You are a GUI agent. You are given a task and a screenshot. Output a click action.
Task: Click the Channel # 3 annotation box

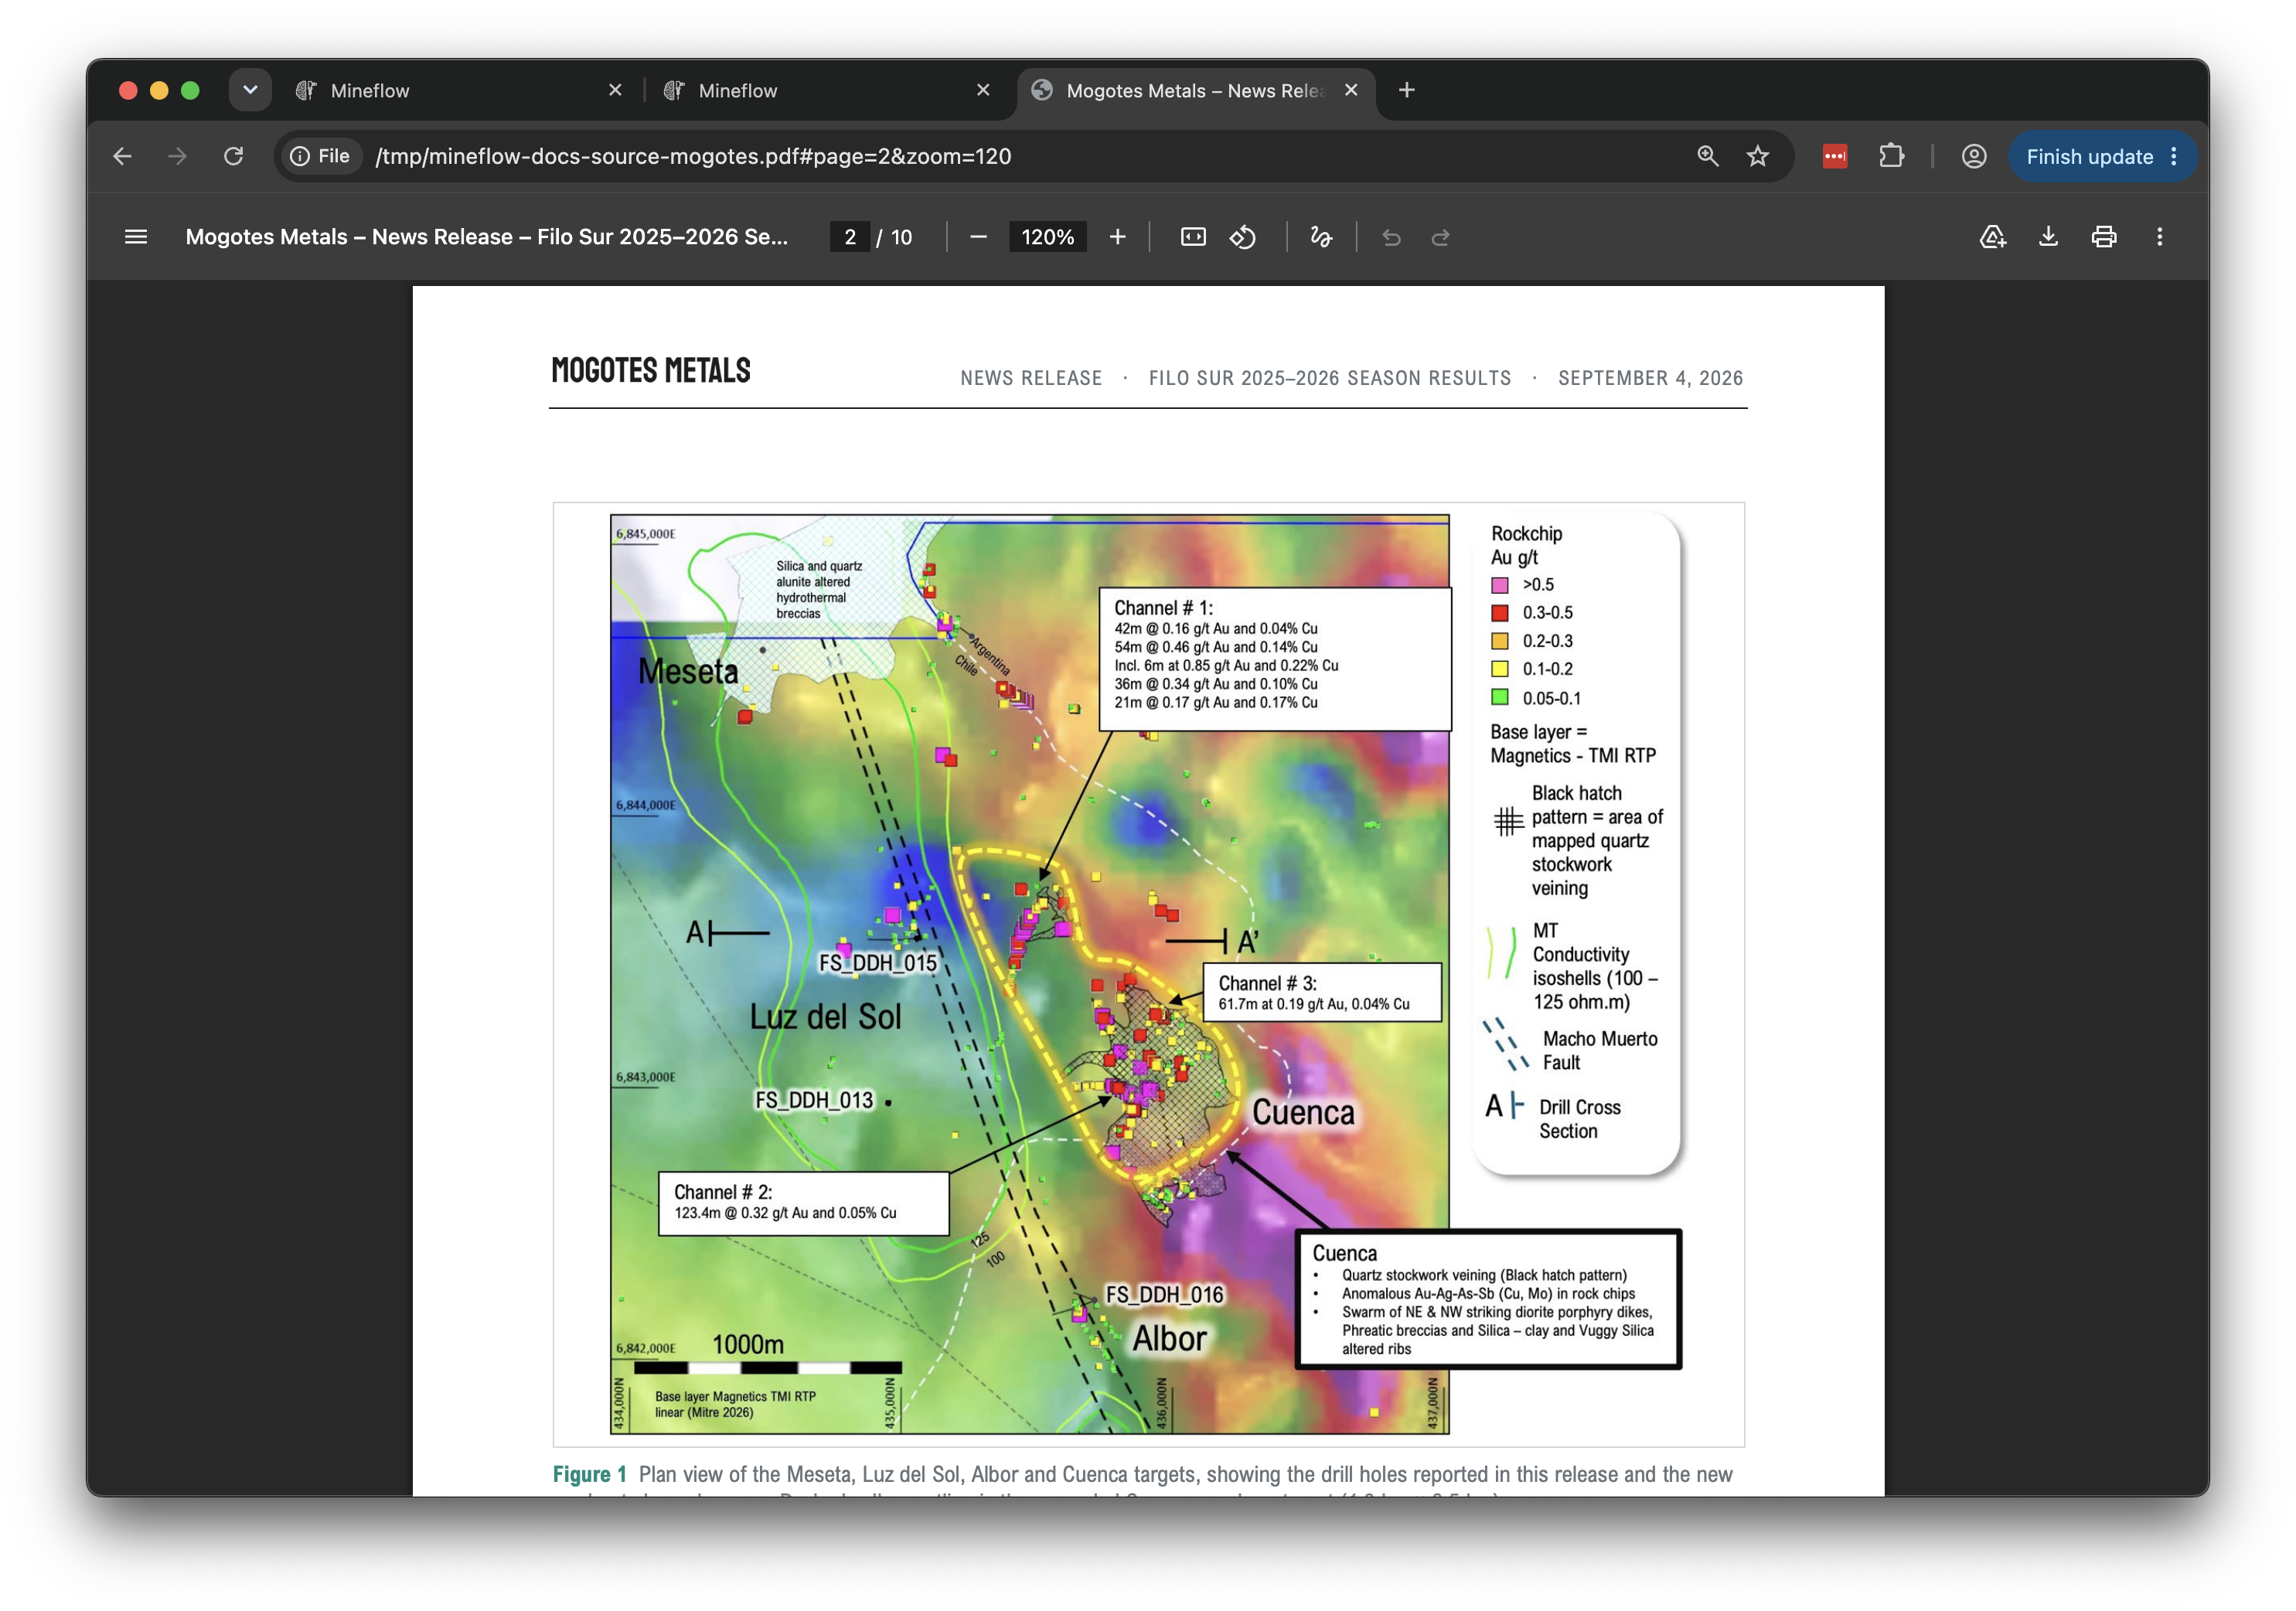click(x=1322, y=992)
